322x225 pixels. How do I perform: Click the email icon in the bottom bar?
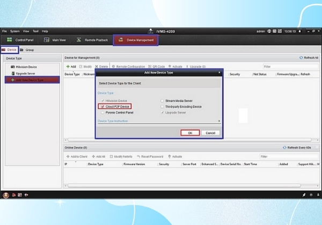coord(20,195)
